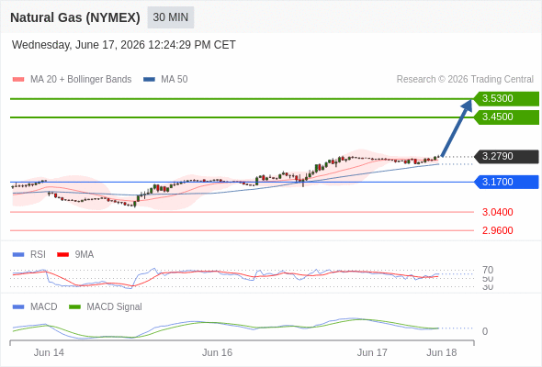Click the Jun 18 date marker

click(442, 352)
